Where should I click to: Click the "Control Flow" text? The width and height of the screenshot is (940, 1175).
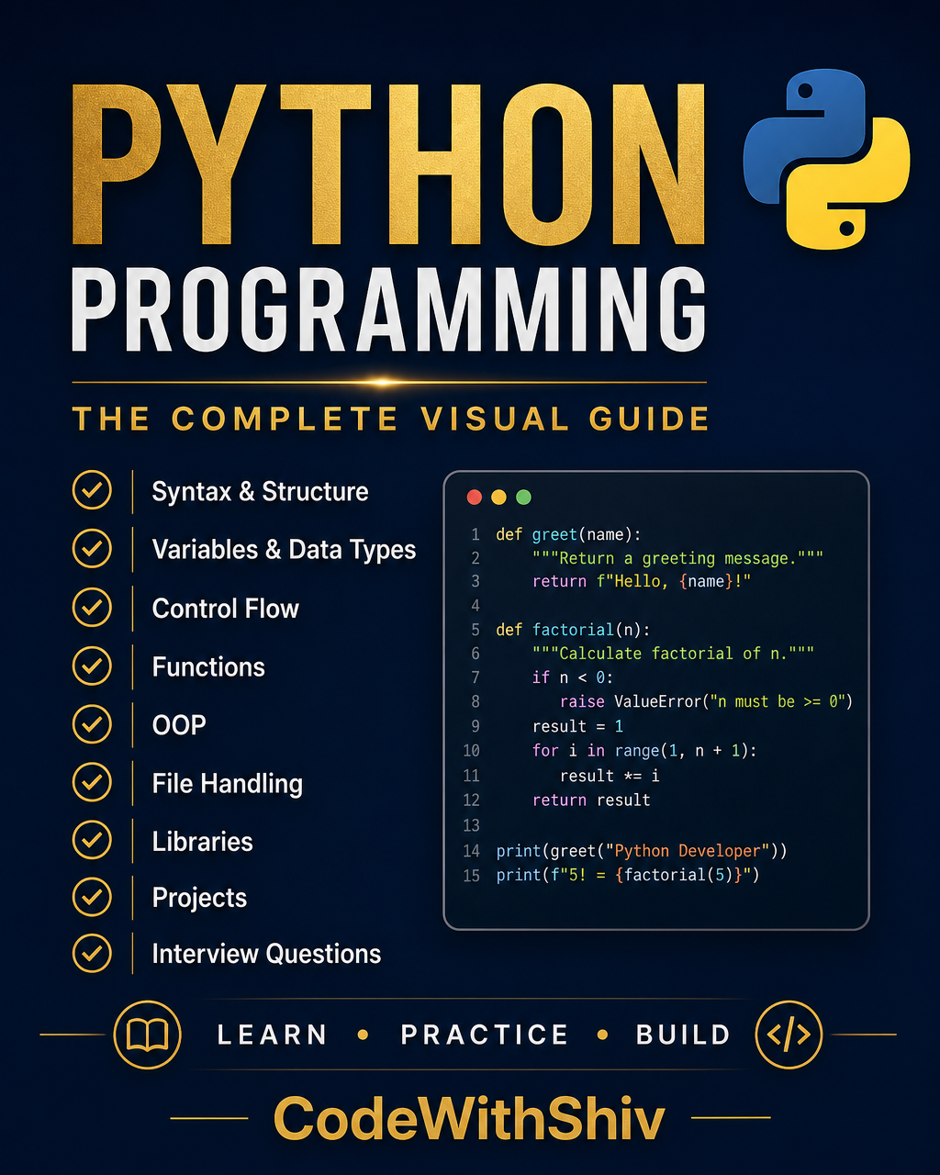coord(225,609)
